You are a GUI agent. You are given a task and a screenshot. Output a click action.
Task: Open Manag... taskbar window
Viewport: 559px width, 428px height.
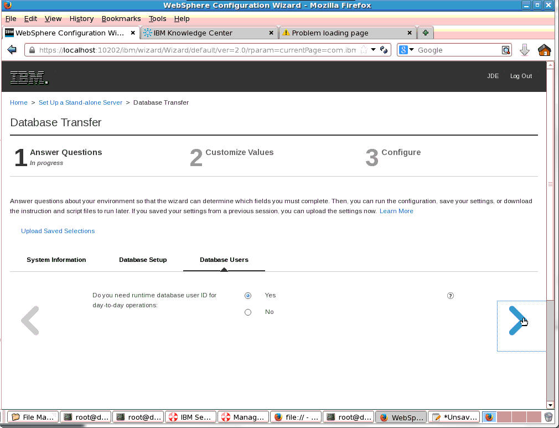[243, 417]
